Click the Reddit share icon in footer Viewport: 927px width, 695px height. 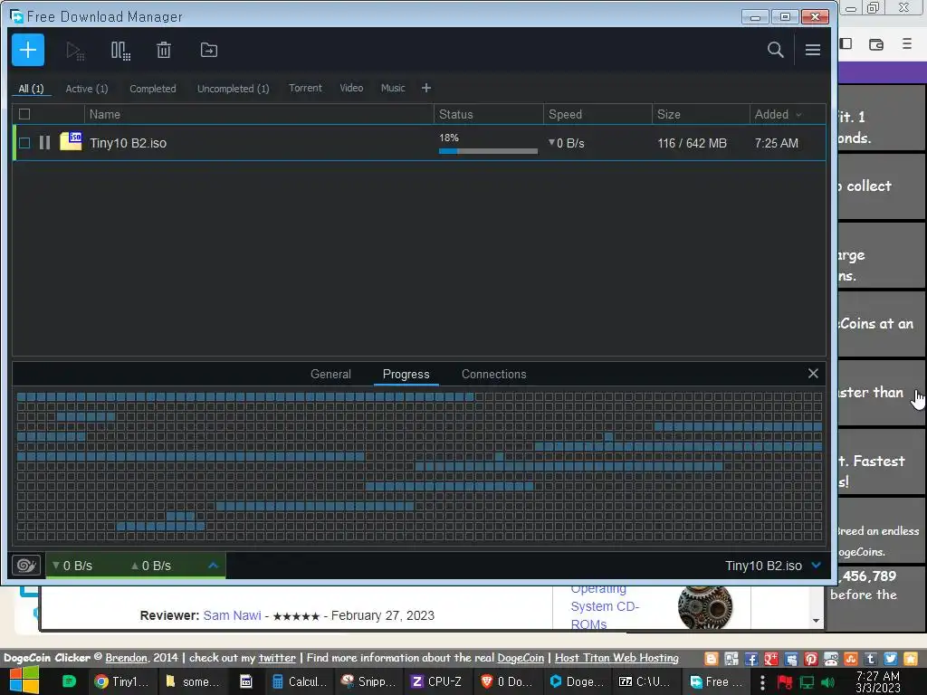831,659
